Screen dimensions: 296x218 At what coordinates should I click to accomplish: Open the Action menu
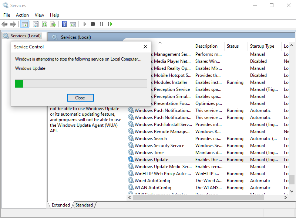point(22,15)
